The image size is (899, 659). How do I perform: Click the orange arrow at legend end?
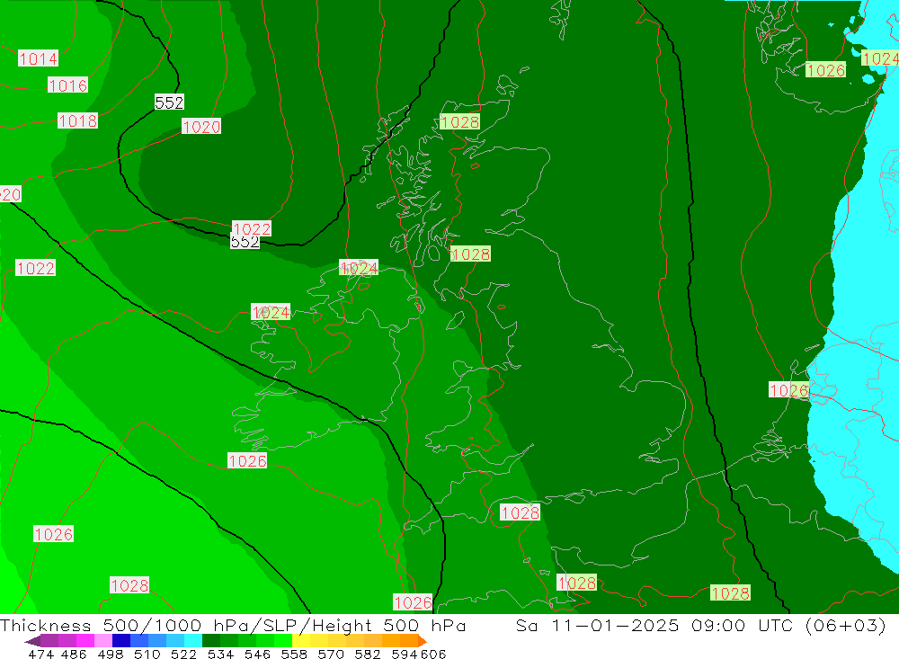click(423, 641)
